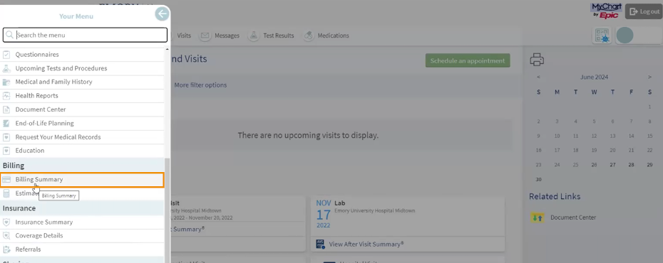Click the Search the menu field

pos(85,35)
